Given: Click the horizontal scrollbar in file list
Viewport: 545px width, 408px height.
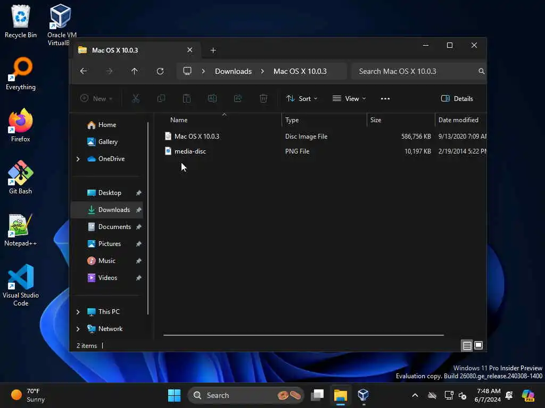Looking at the screenshot, I should click(303, 335).
